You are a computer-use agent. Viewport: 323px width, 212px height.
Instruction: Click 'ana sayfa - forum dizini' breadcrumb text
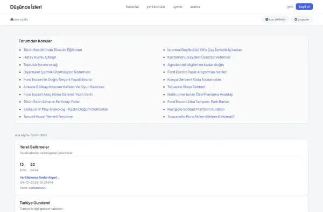click(31, 135)
